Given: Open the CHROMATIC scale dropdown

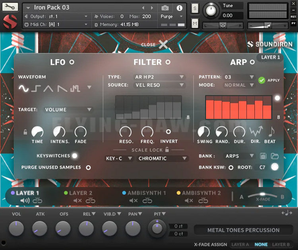Looking at the screenshot, I should pyautogui.click(x=162, y=158).
